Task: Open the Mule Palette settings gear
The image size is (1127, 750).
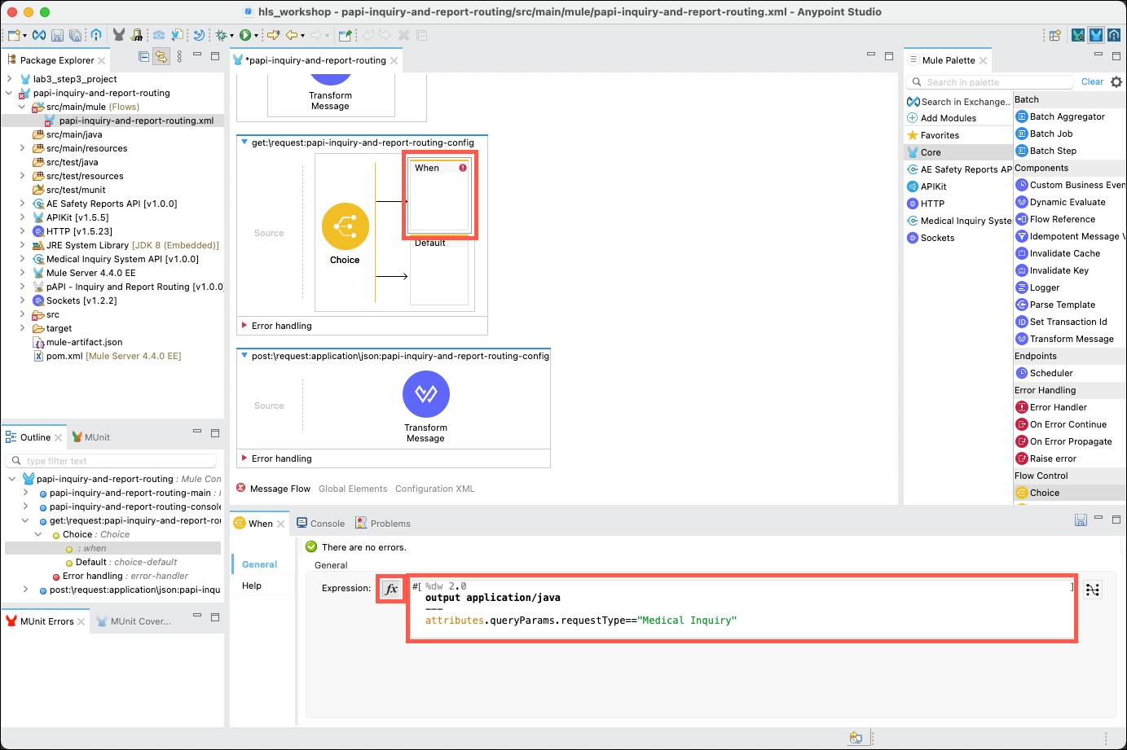Action: point(1116,81)
